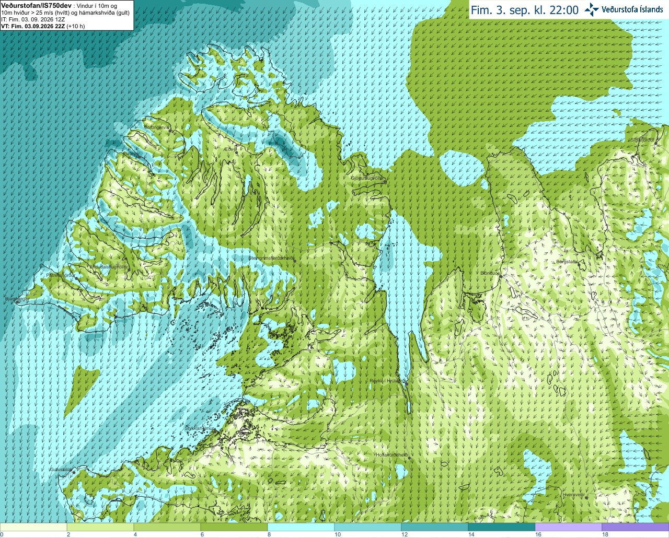The image size is (669, 538).
Task: Click the purple 16–18 legend swatch
Action: click(x=569, y=527)
